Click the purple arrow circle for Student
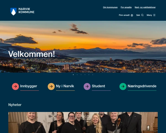The height and width of the screenshot is (133, 166). tap(87, 86)
